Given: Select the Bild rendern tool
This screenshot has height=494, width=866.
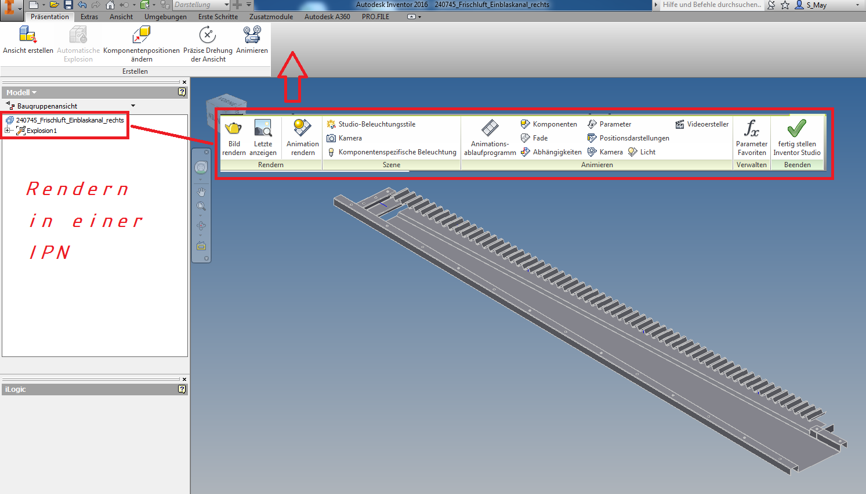Looking at the screenshot, I should pos(233,138).
